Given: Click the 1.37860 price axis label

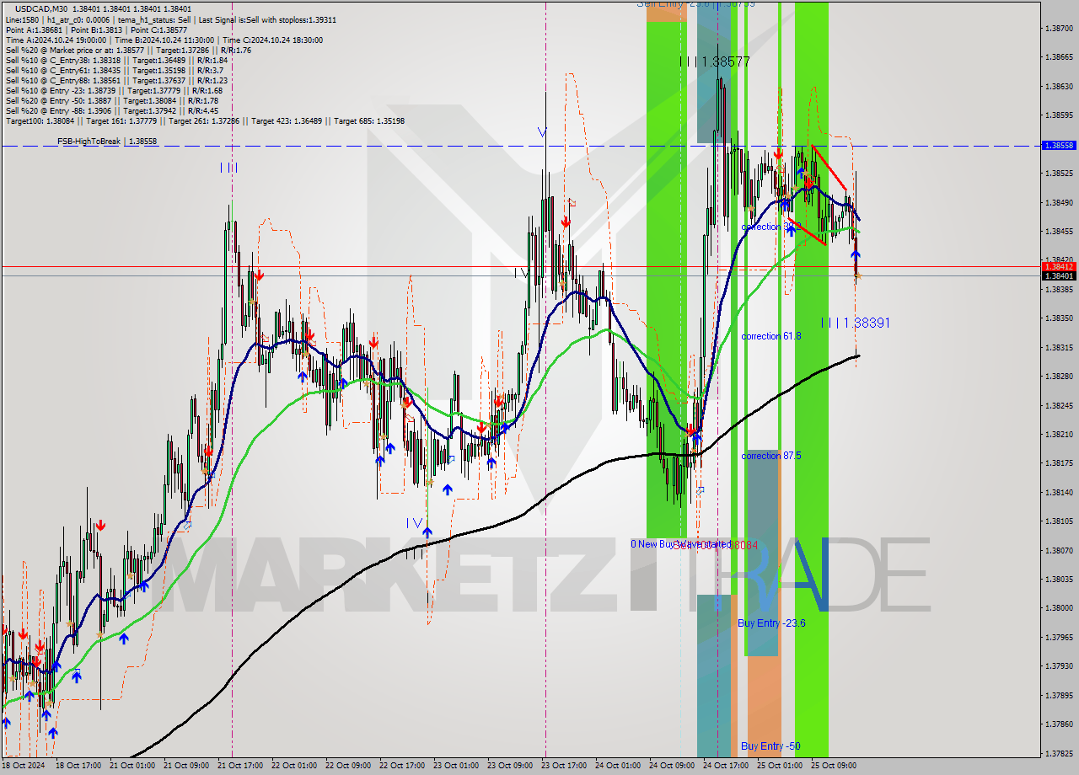Looking at the screenshot, I should coord(1058,724).
